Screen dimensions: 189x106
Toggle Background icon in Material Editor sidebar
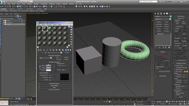coord(71,32)
